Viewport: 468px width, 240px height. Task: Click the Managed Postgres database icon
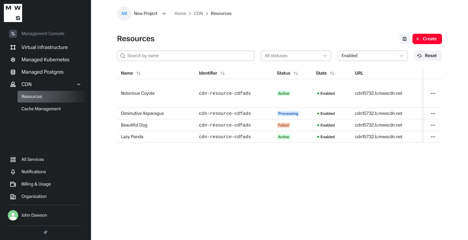(x=13, y=72)
